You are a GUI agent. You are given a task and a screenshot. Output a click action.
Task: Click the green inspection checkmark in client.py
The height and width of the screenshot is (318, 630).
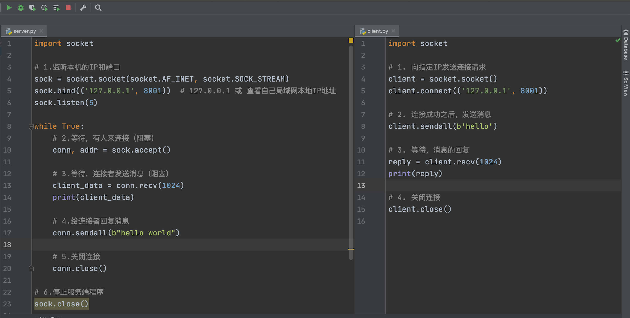coord(618,40)
